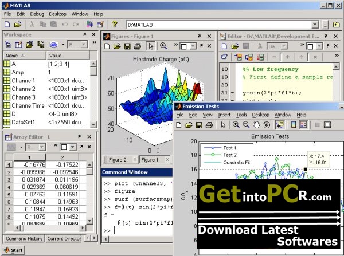Click the Save icon in the Emission Tests toolbar
This screenshot has height=256, width=344.
pos(199,125)
